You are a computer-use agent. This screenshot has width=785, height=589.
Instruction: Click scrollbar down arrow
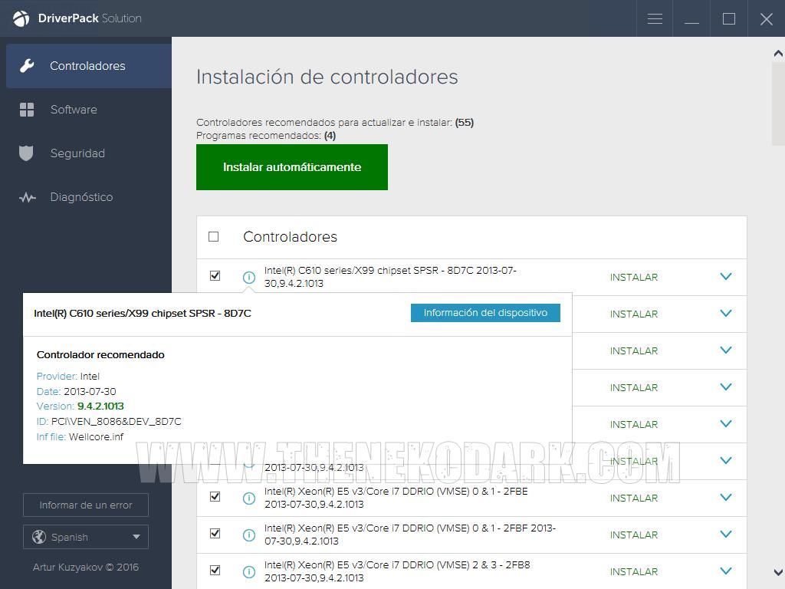778,572
